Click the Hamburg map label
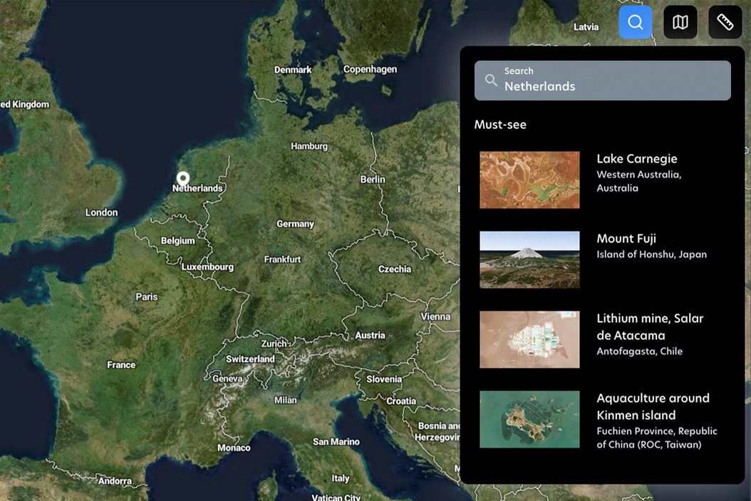This screenshot has height=501, width=751. [309, 146]
